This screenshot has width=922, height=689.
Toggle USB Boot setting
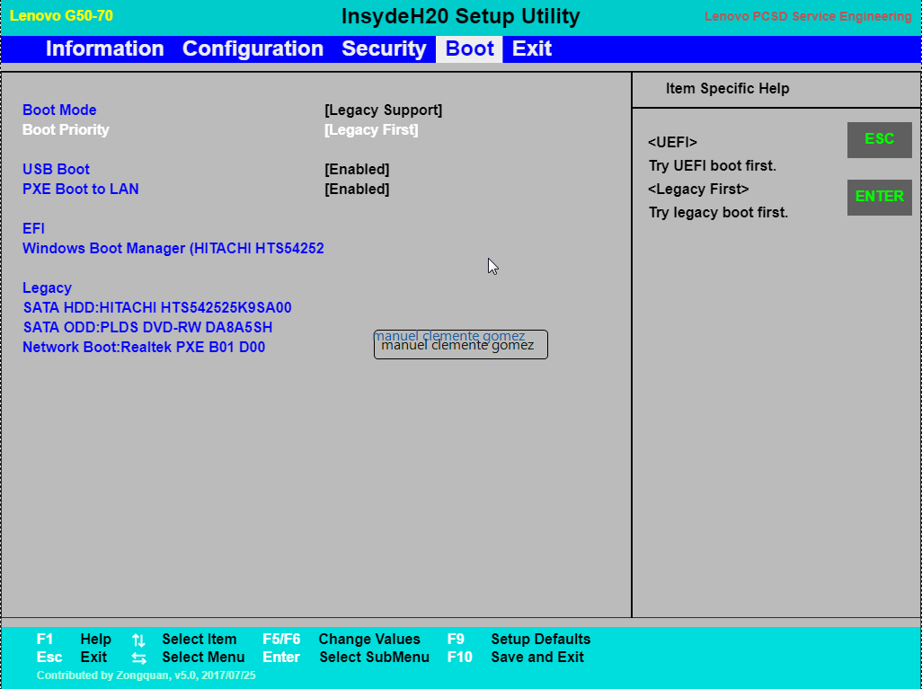coord(56,169)
